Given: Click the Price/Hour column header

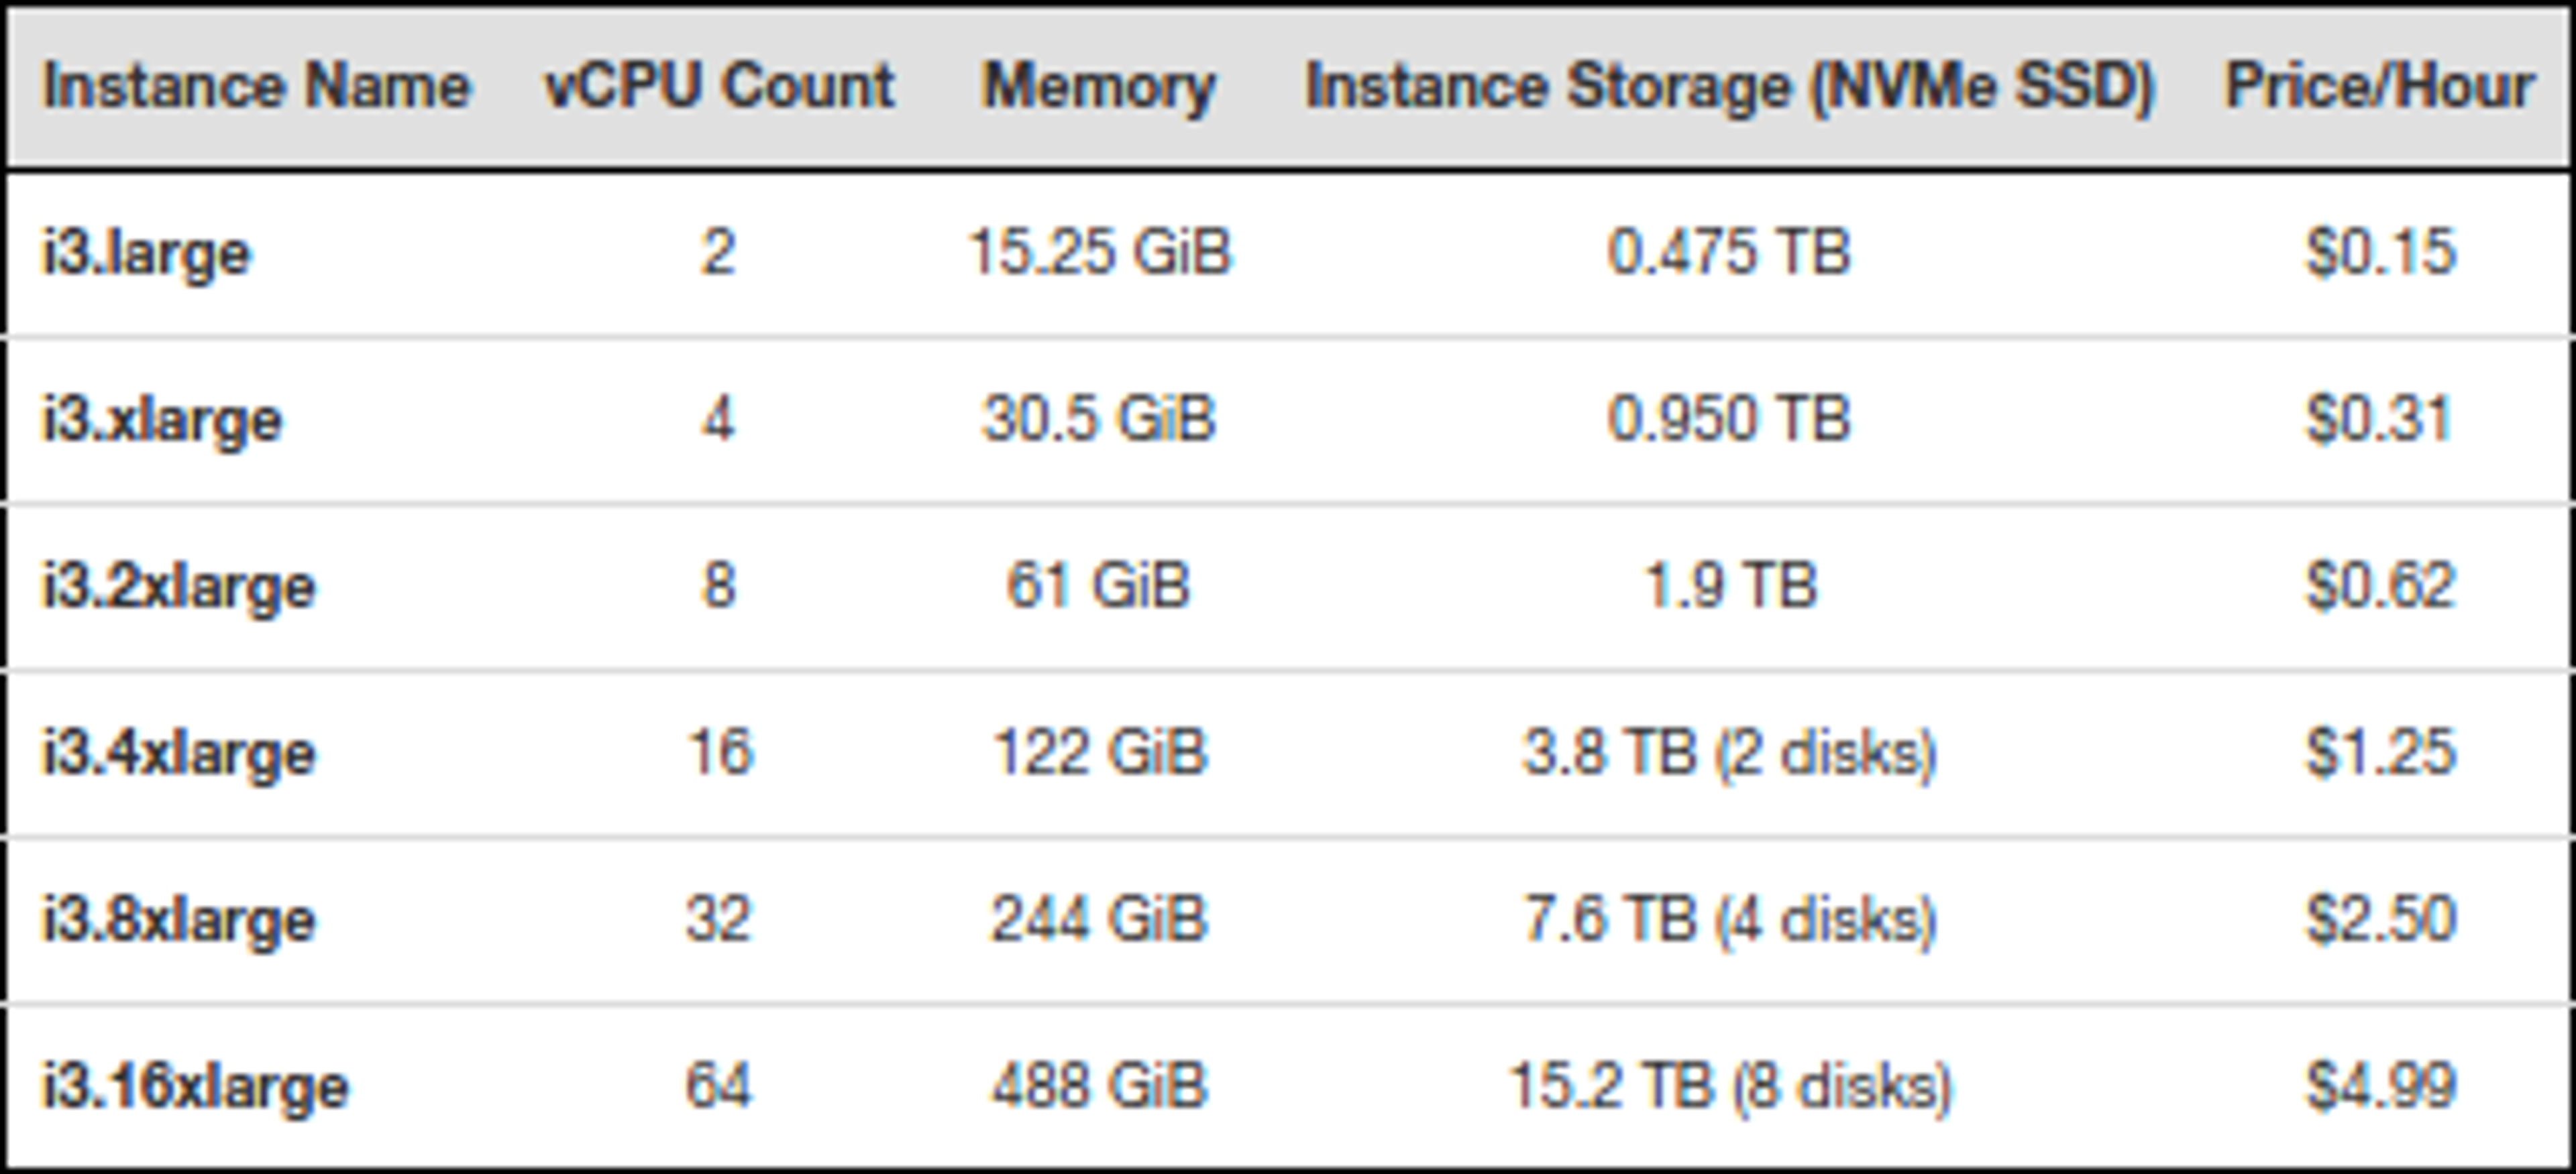Looking at the screenshot, I should (x=2379, y=86).
